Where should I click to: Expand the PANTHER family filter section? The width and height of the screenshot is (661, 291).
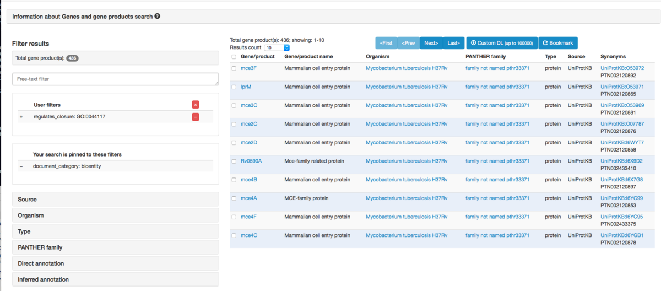116,247
